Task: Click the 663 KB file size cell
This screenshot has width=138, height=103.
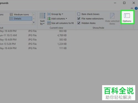Action: point(63,31)
